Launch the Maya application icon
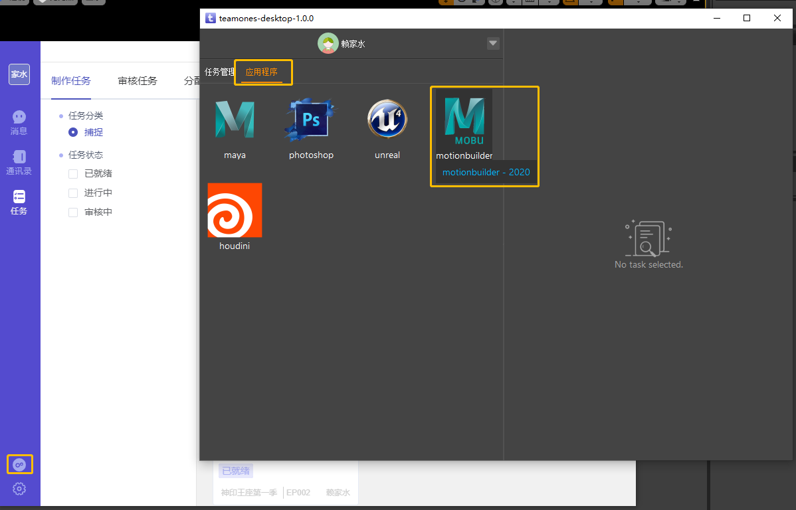This screenshot has width=796, height=510. coord(235,120)
